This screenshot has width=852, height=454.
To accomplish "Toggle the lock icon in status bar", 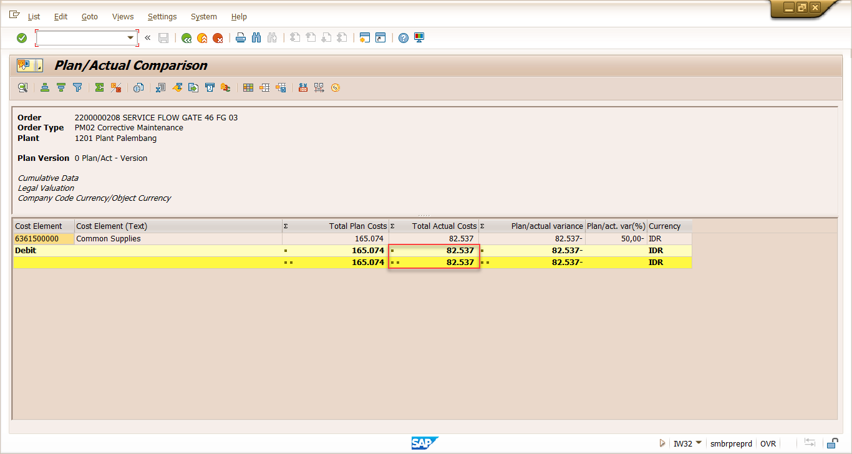I will (x=832, y=443).
